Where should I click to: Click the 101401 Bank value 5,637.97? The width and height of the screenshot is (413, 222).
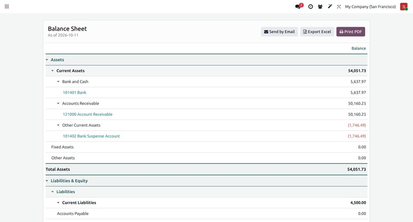358,92
